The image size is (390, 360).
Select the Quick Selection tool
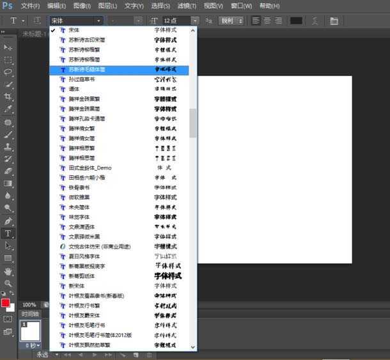click(8, 84)
